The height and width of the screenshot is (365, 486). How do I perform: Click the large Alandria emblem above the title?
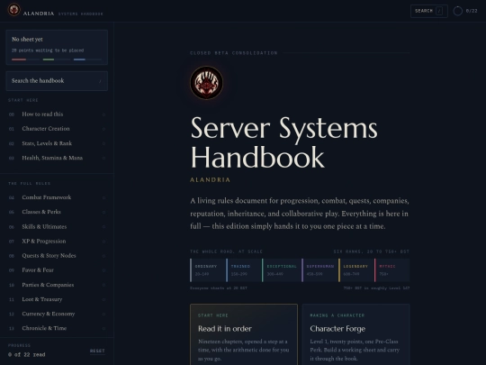[x=206, y=83]
